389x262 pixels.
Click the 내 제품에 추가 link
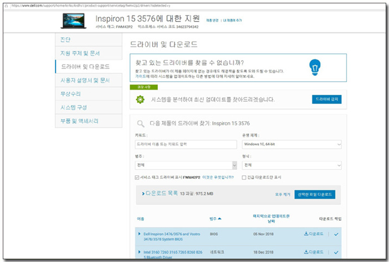click(x=232, y=21)
